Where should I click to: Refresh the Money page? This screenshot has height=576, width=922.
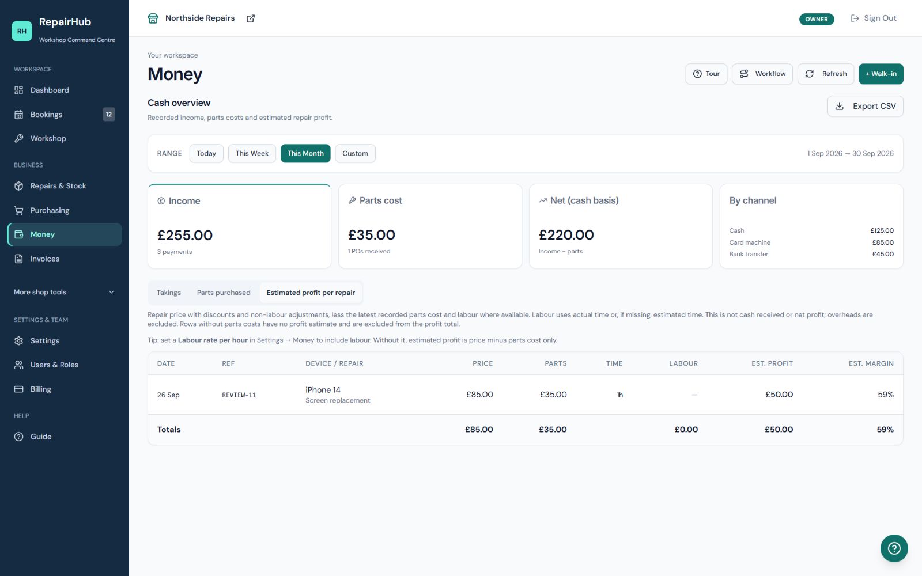pyautogui.click(x=826, y=74)
